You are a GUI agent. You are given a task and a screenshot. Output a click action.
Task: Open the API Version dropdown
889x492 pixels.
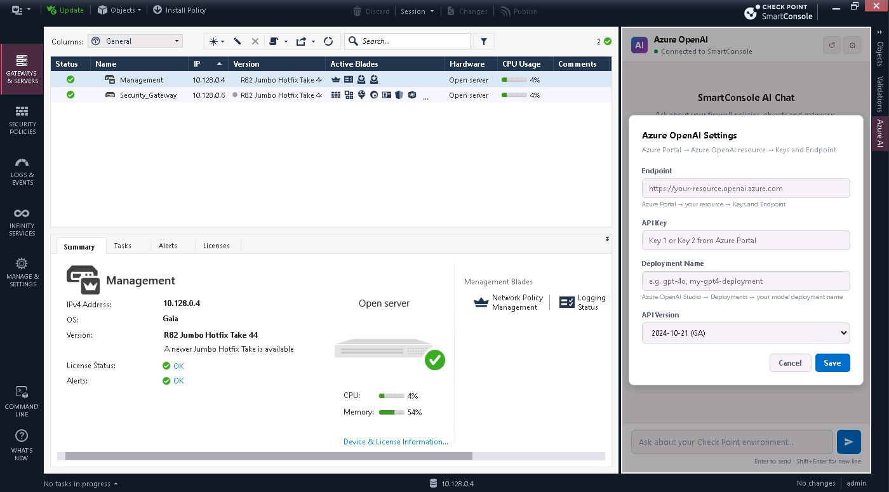coord(745,333)
